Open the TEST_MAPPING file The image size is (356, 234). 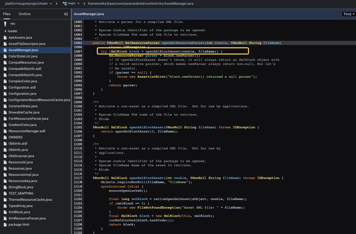tap(21, 193)
